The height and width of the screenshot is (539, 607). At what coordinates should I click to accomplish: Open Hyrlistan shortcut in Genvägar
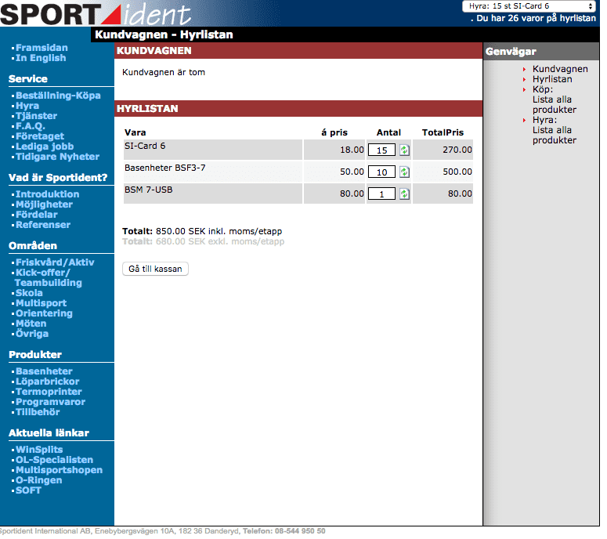coord(552,79)
